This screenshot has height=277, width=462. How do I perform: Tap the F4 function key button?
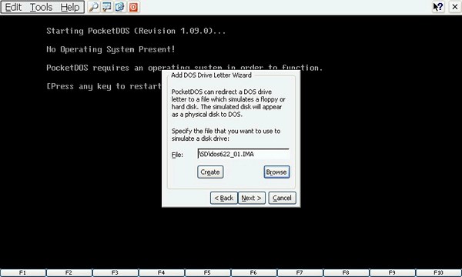pyautogui.click(x=162, y=272)
